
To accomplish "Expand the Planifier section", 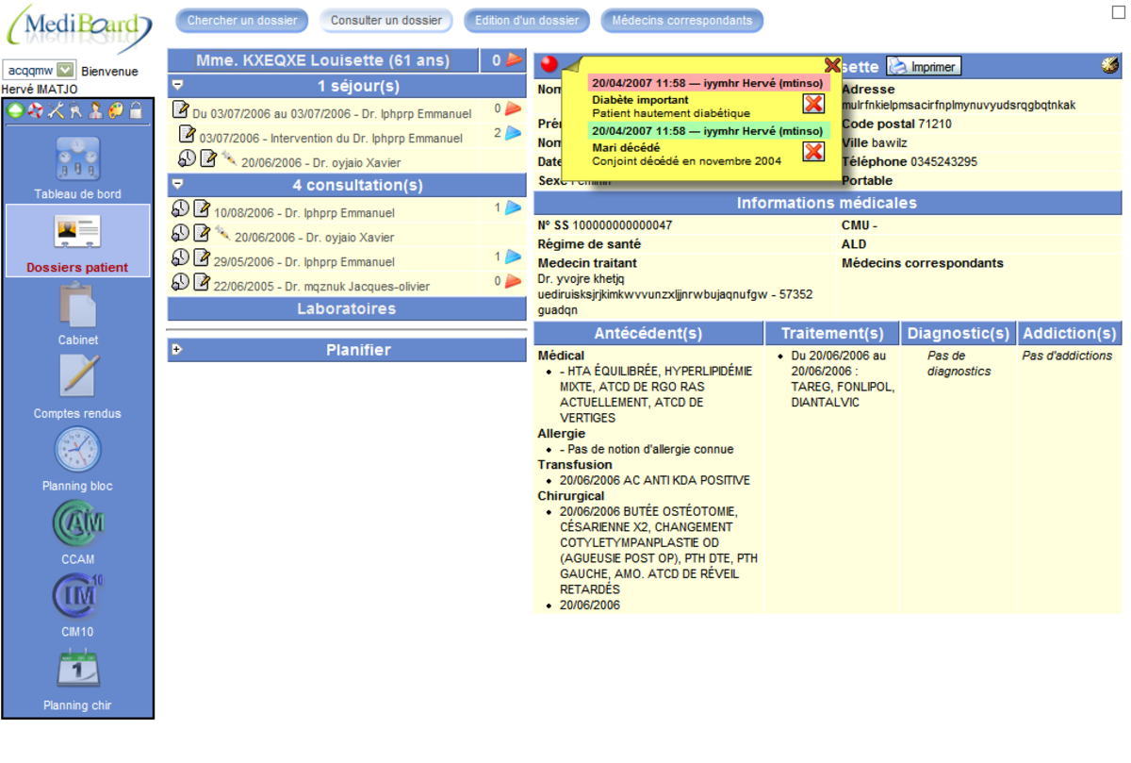I will tap(177, 350).
